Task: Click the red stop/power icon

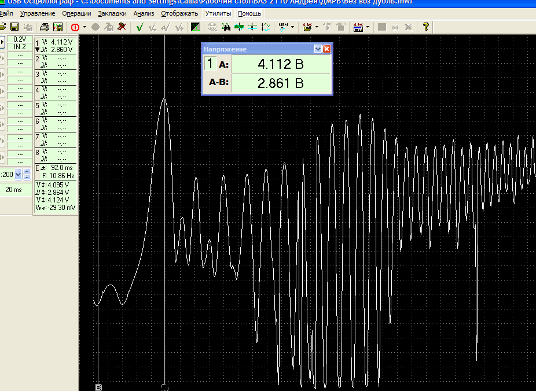Action: [75, 27]
